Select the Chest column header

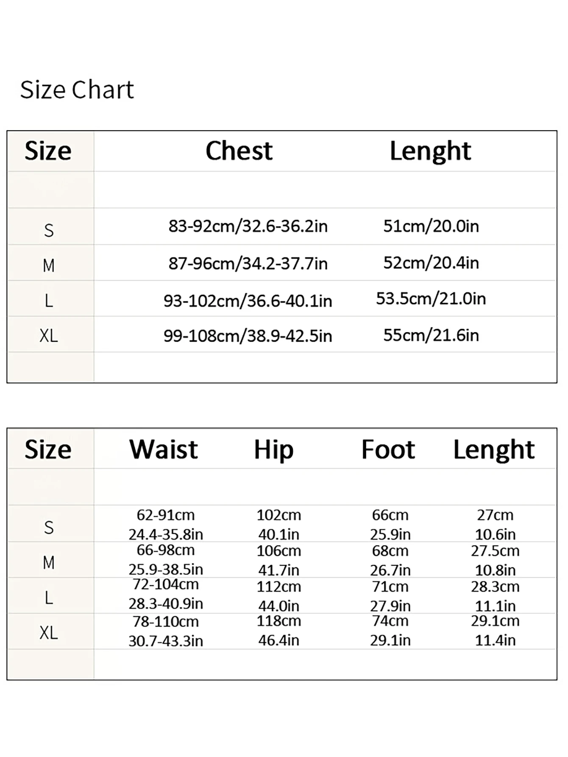[x=239, y=151]
